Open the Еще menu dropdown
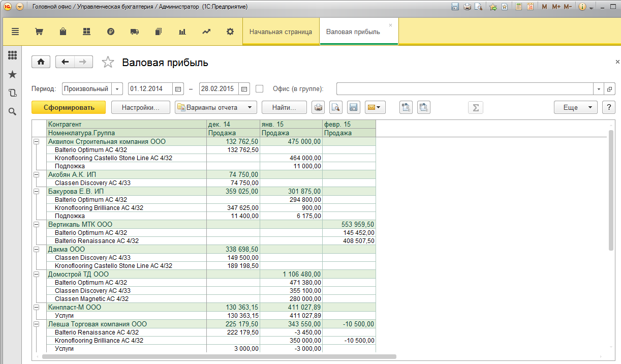Image resolution: width=621 pixels, height=364 pixels. click(x=575, y=107)
